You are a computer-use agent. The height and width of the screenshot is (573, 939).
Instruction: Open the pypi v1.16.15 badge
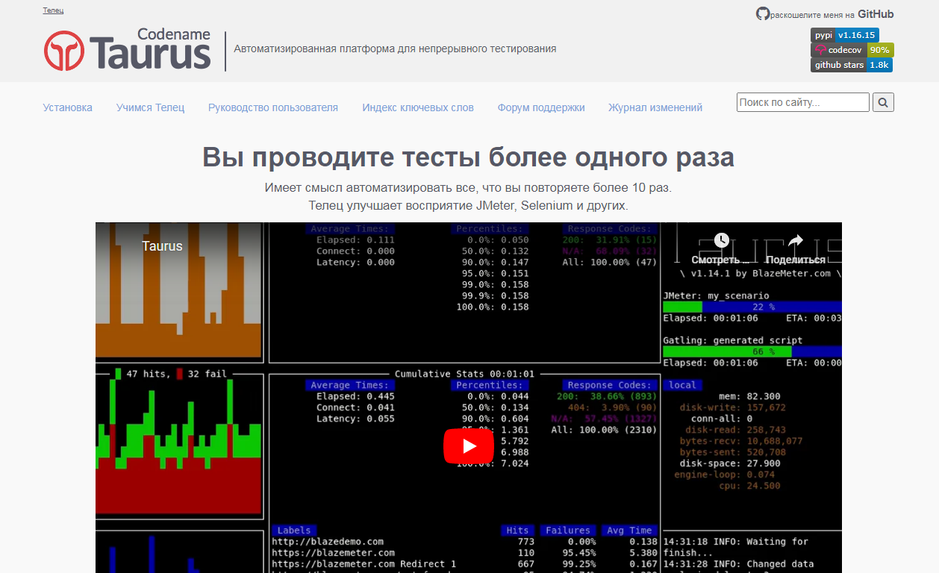click(844, 35)
